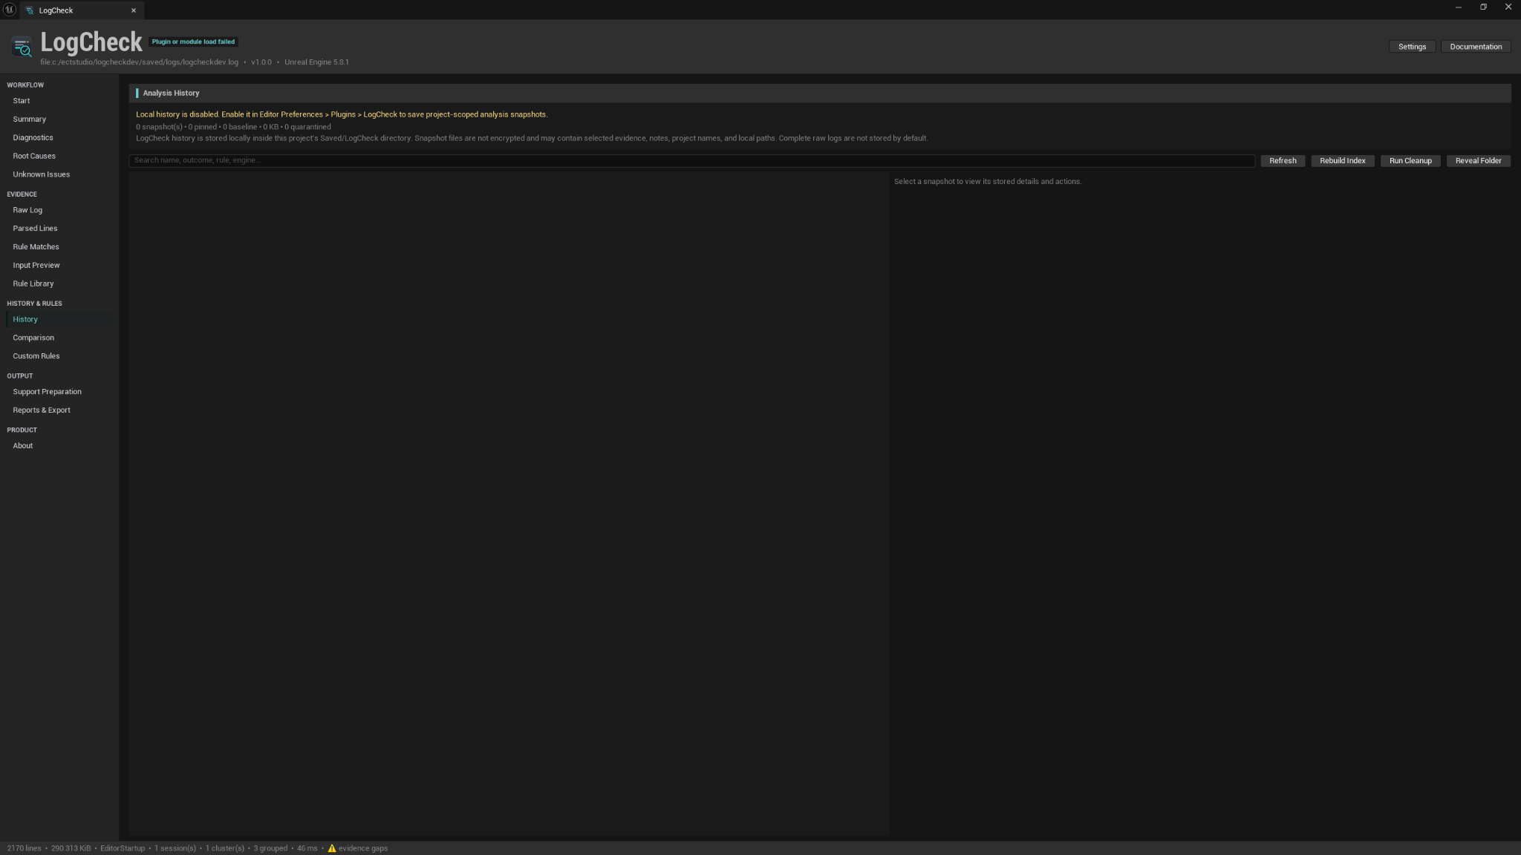This screenshot has width=1521, height=855.
Task: Click '1 cluster(s)' status entry
Action: pyautogui.click(x=224, y=848)
